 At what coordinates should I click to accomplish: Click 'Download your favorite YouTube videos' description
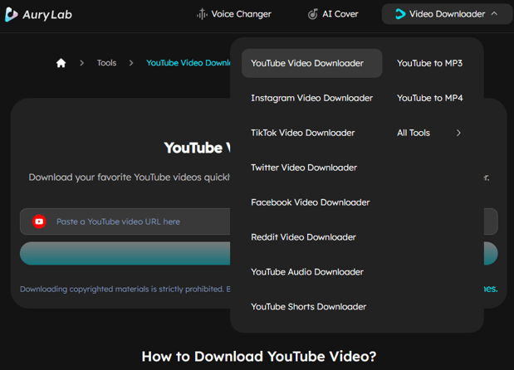[130, 178]
